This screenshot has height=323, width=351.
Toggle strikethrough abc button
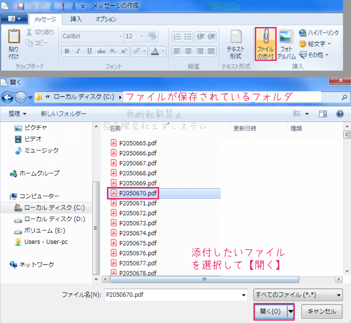(x=101, y=51)
